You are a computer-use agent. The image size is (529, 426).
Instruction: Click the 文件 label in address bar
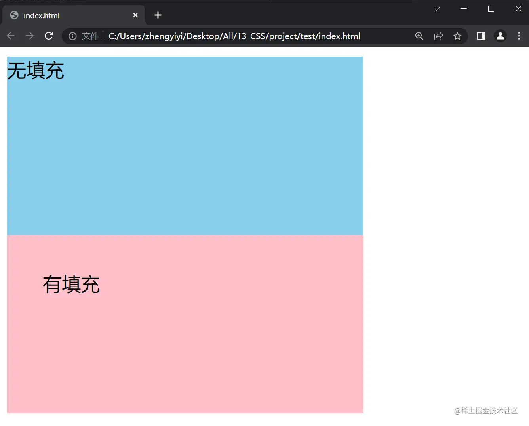tap(90, 36)
